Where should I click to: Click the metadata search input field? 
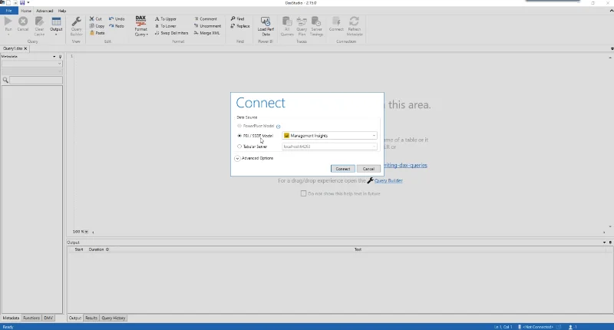[x=36, y=81]
